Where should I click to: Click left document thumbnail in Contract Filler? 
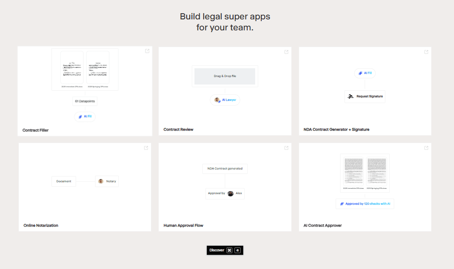(72, 67)
